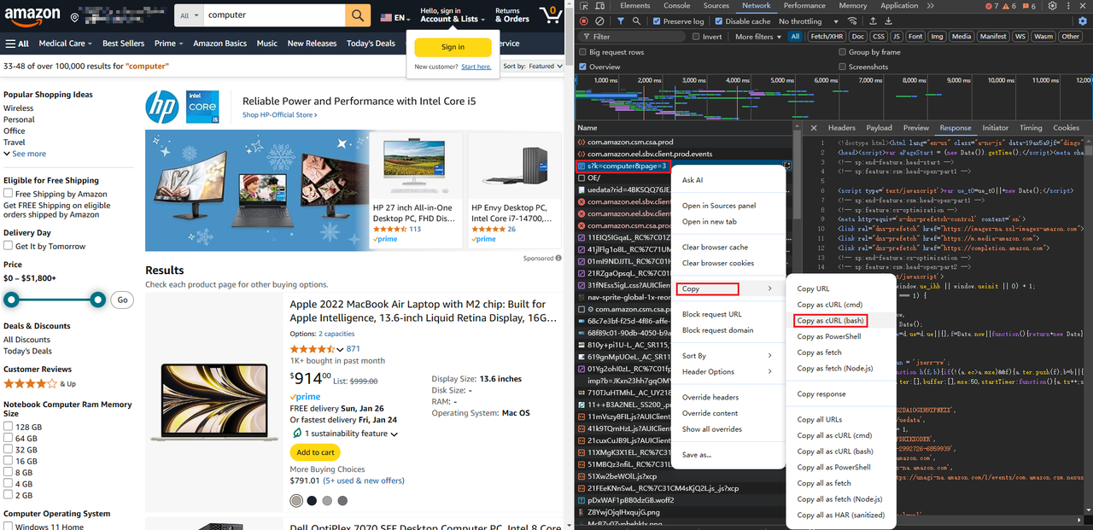Screen dimensions: 1093x530
Task: Click Amazon search magnifier button
Action: pos(358,15)
